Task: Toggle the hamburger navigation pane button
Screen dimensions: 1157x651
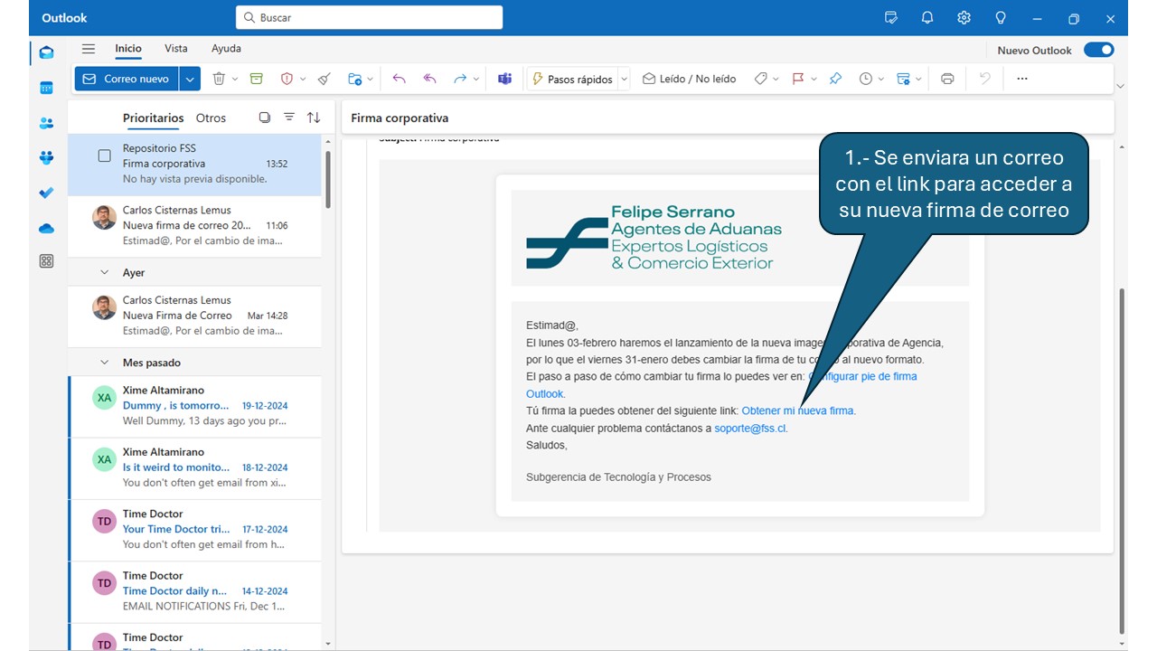Action: (88, 49)
